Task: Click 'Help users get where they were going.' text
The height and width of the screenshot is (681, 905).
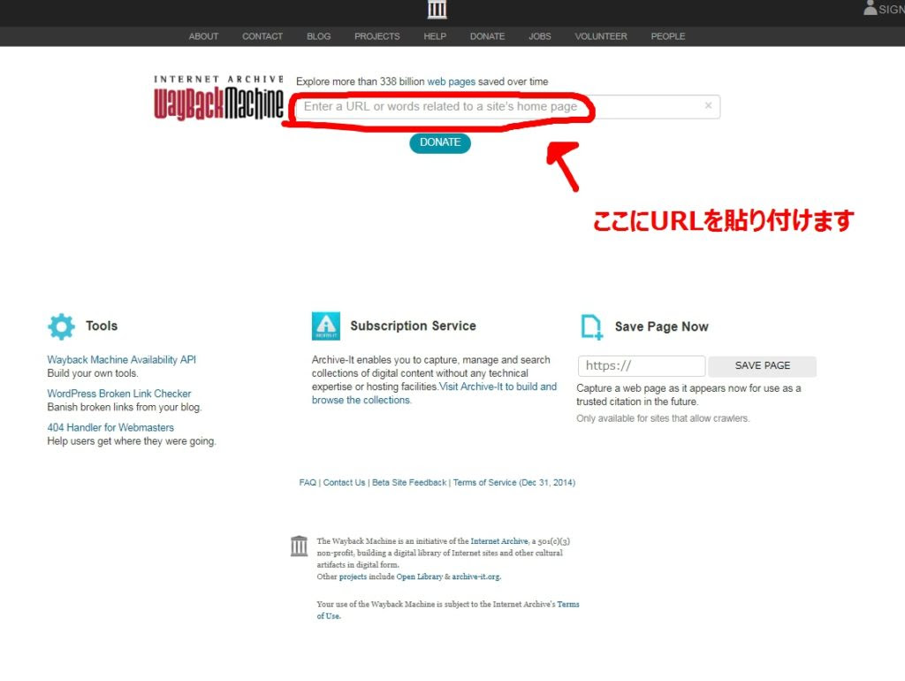Action: point(132,441)
